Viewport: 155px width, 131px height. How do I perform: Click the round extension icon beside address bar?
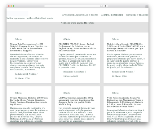click(105, 6)
